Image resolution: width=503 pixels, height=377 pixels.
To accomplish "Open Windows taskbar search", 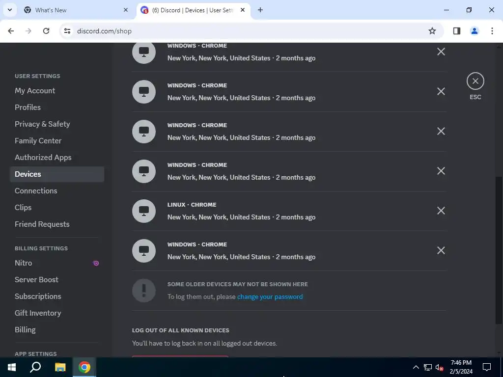I will coord(35,367).
